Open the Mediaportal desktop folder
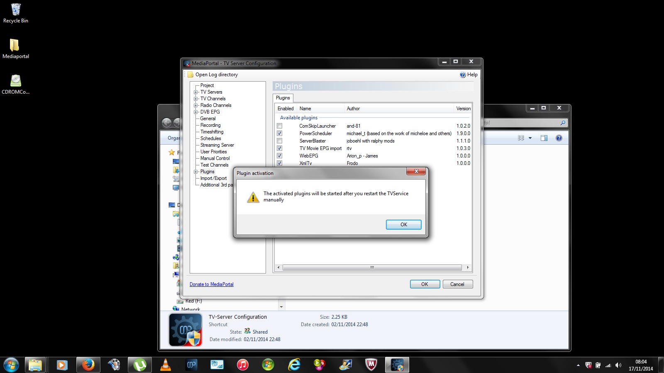Viewport: 664px width, 373px height. coord(16,49)
